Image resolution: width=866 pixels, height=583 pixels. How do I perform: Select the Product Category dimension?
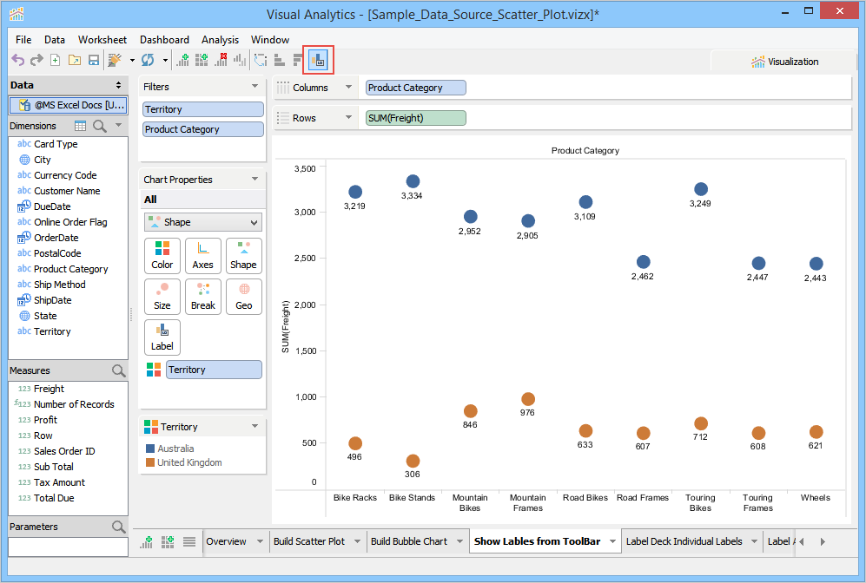[x=70, y=269]
